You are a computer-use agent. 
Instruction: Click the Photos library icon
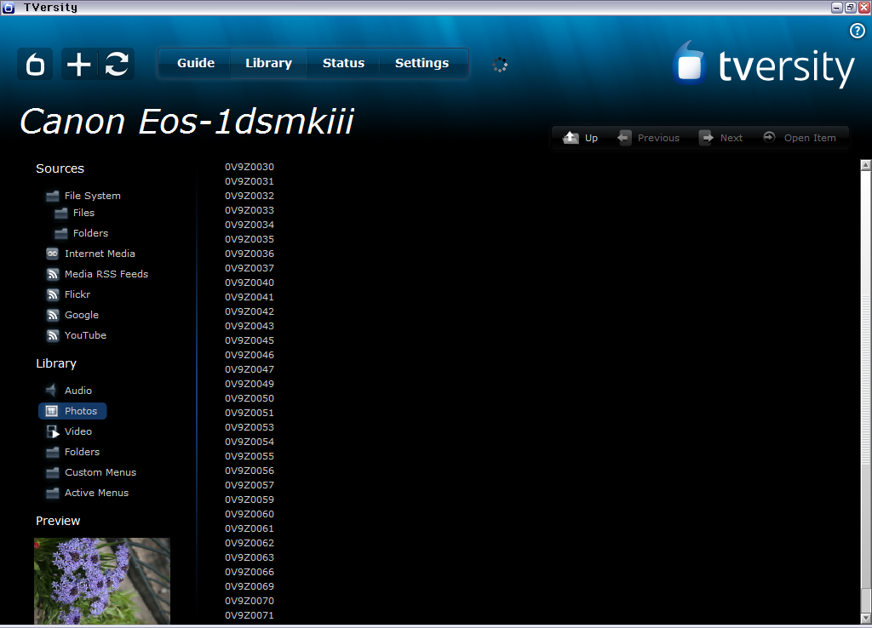pos(52,411)
